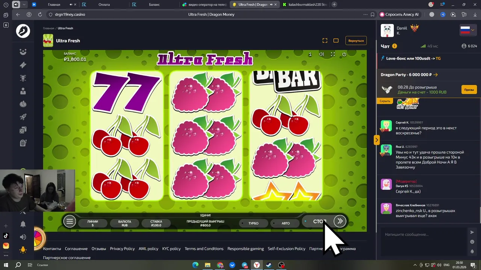Open Yandex Browser from the taskbar
Image resolution: width=481 pixels, height=270 pixels.
(x=257, y=265)
